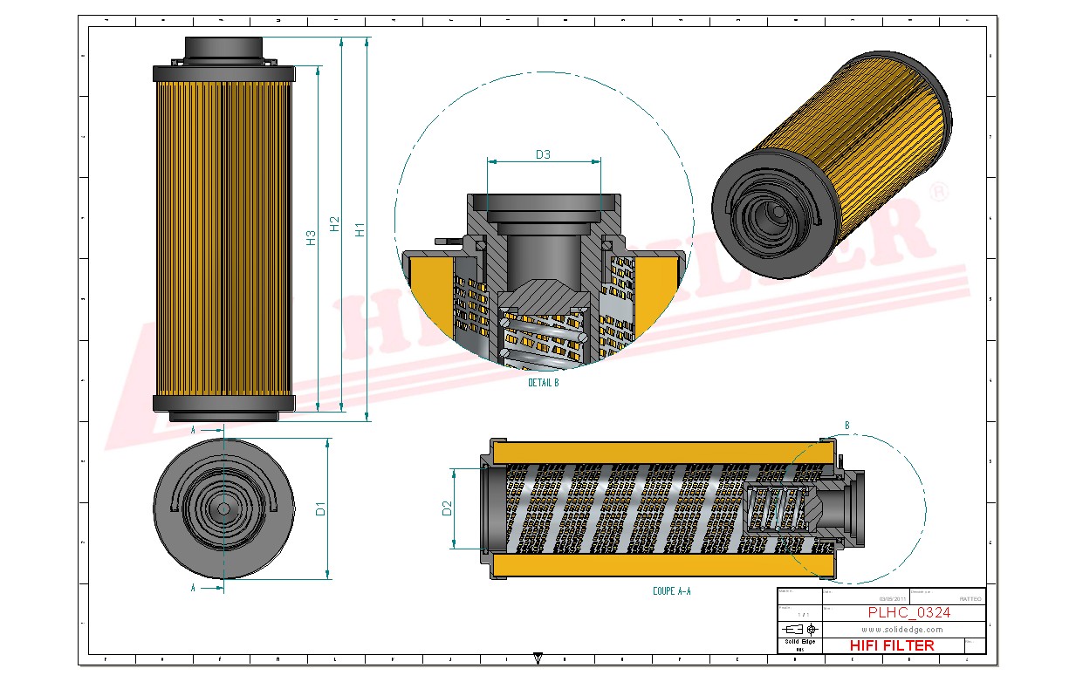Open the www.solidedge.com link
Image resolution: width=1076 pixels, height=682 pixels.
(x=902, y=630)
